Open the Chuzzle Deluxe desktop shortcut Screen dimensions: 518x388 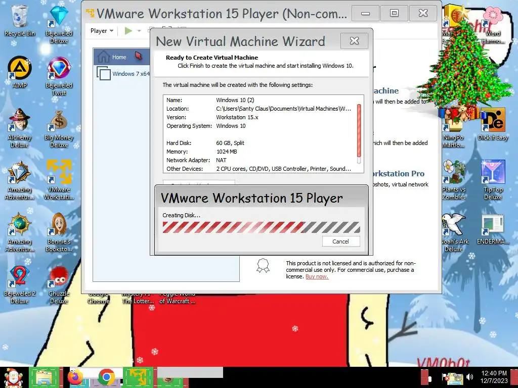click(59, 284)
